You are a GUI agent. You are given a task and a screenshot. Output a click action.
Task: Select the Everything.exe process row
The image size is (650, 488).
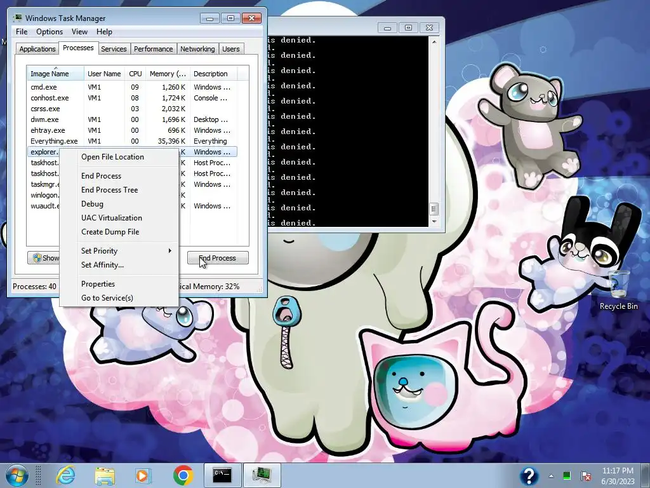[x=132, y=141]
